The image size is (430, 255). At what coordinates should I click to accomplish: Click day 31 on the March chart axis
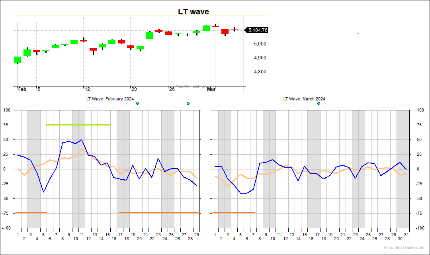tap(406, 234)
